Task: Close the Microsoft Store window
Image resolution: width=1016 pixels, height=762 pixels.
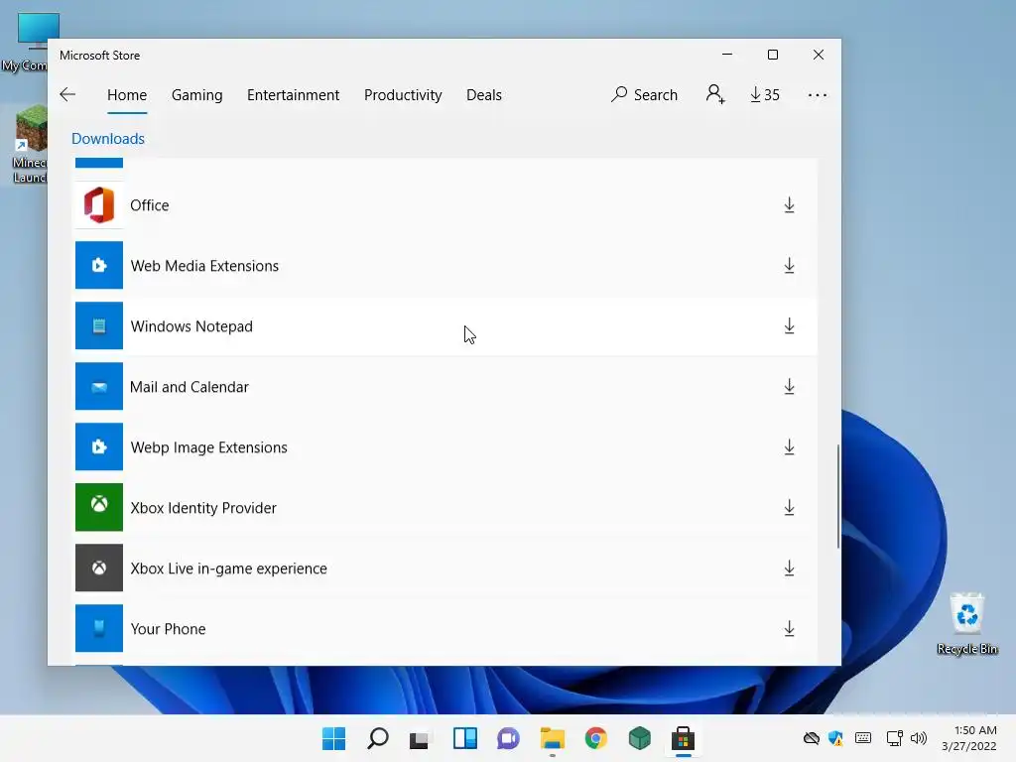Action: pyautogui.click(x=819, y=56)
